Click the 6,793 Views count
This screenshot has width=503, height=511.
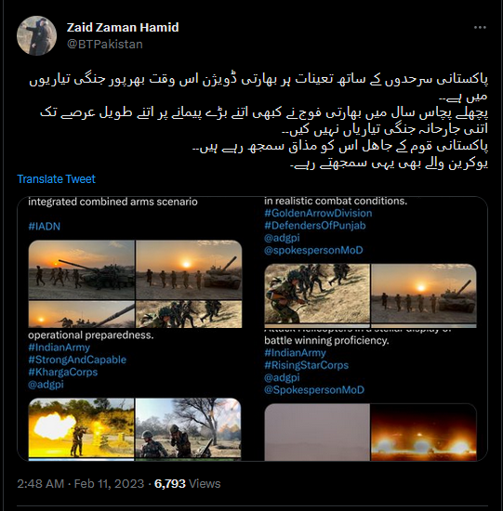click(x=187, y=484)
